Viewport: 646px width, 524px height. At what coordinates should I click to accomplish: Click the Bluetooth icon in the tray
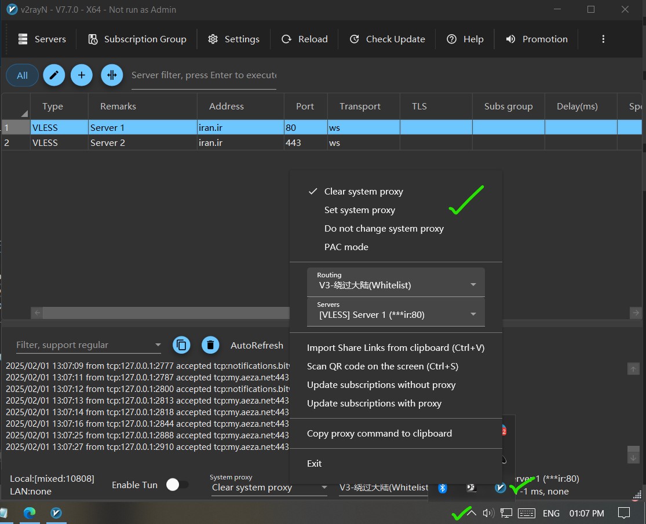coord(443,488)
